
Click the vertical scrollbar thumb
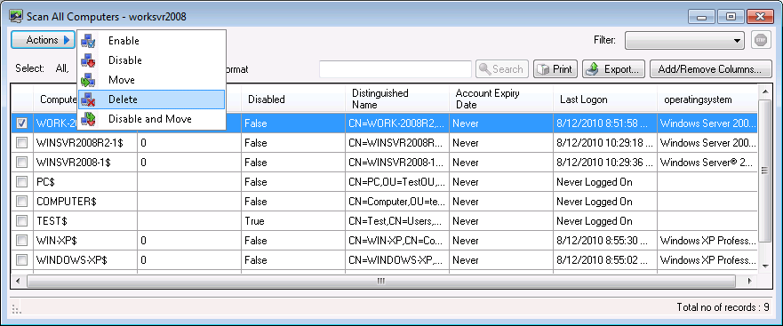764,171
